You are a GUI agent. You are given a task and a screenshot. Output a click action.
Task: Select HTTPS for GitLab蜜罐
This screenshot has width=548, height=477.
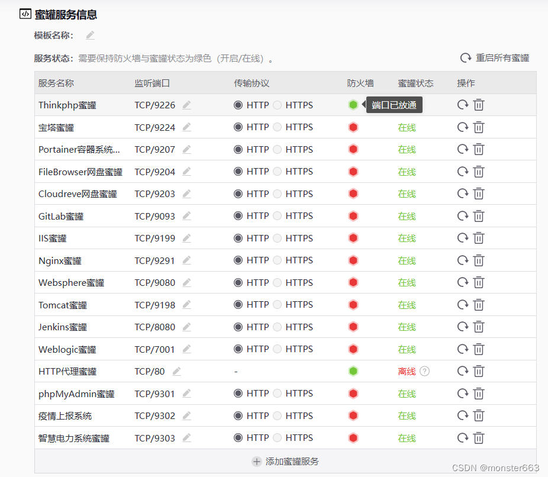pos(277,216)
